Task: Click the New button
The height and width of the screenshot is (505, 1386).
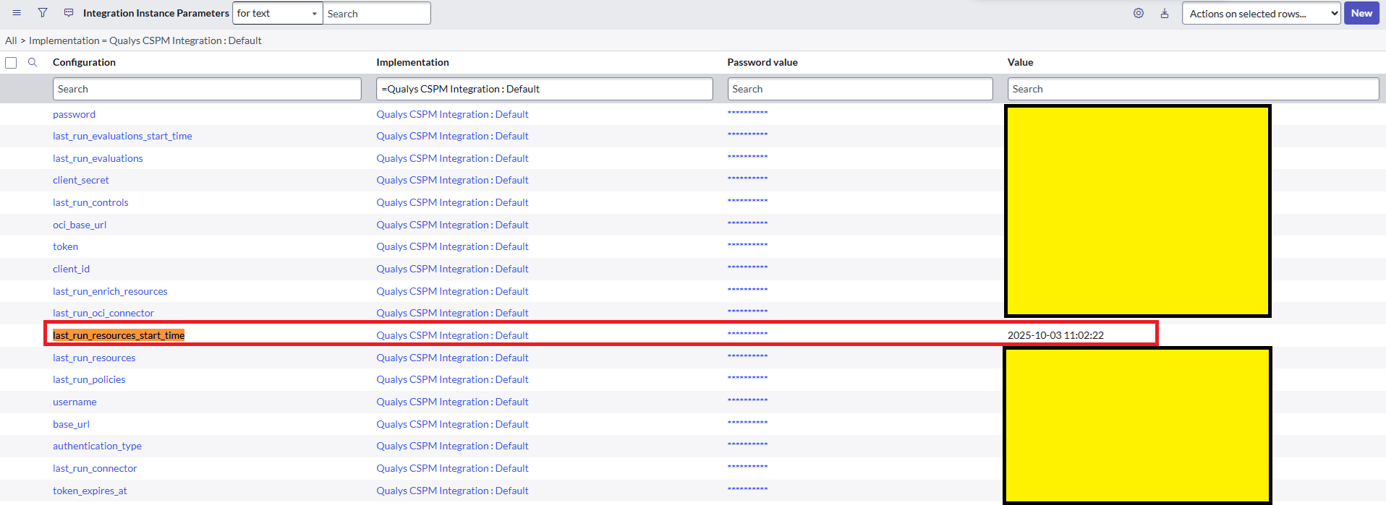Action: pyautogui.click(x=1361, y=13)
